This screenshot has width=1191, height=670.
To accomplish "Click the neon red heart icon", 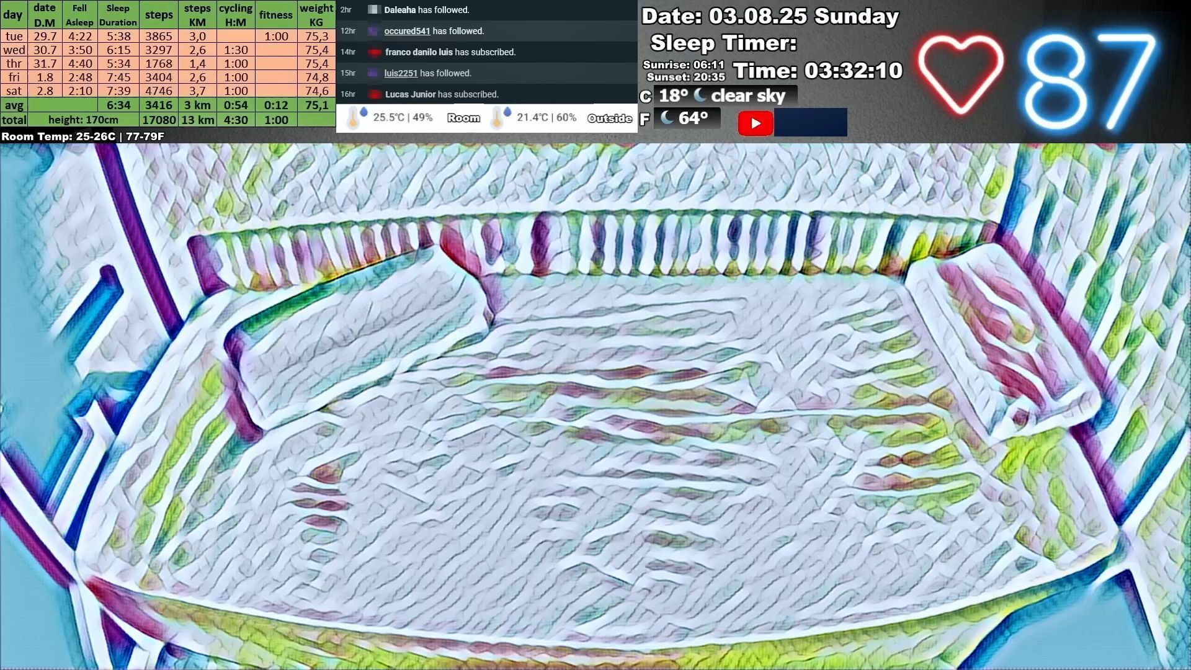I will pyautogui.click(x=960, y=74).
